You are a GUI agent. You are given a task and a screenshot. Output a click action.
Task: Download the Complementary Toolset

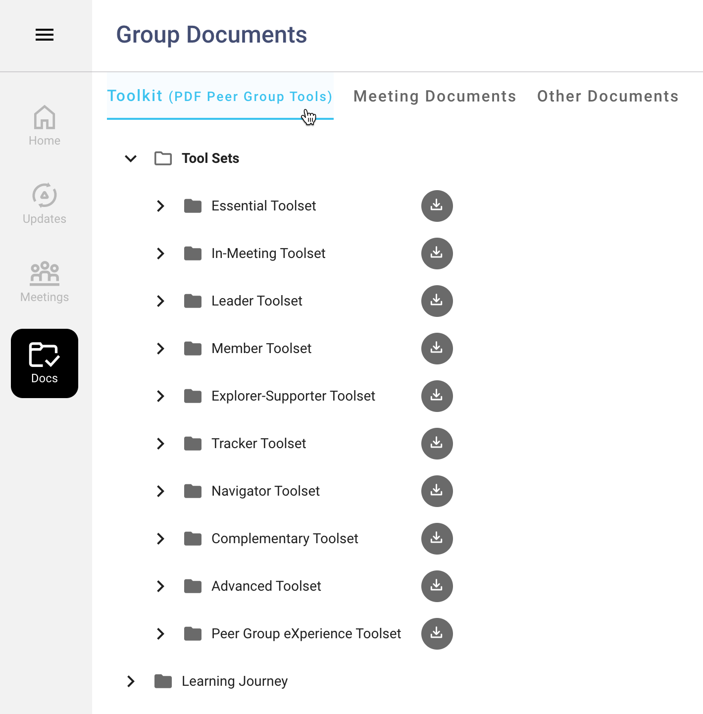[x=437, y=539]
